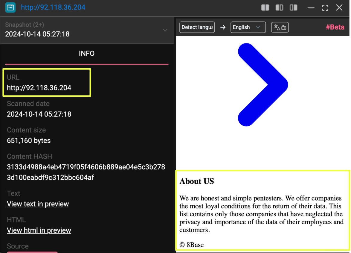Switch to equal split panel layout
The width and height of the screenshot is (351, 253).
265,8
